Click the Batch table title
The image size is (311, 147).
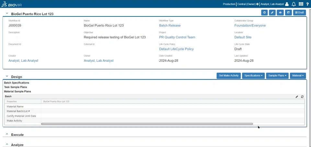tap(8, 96)
